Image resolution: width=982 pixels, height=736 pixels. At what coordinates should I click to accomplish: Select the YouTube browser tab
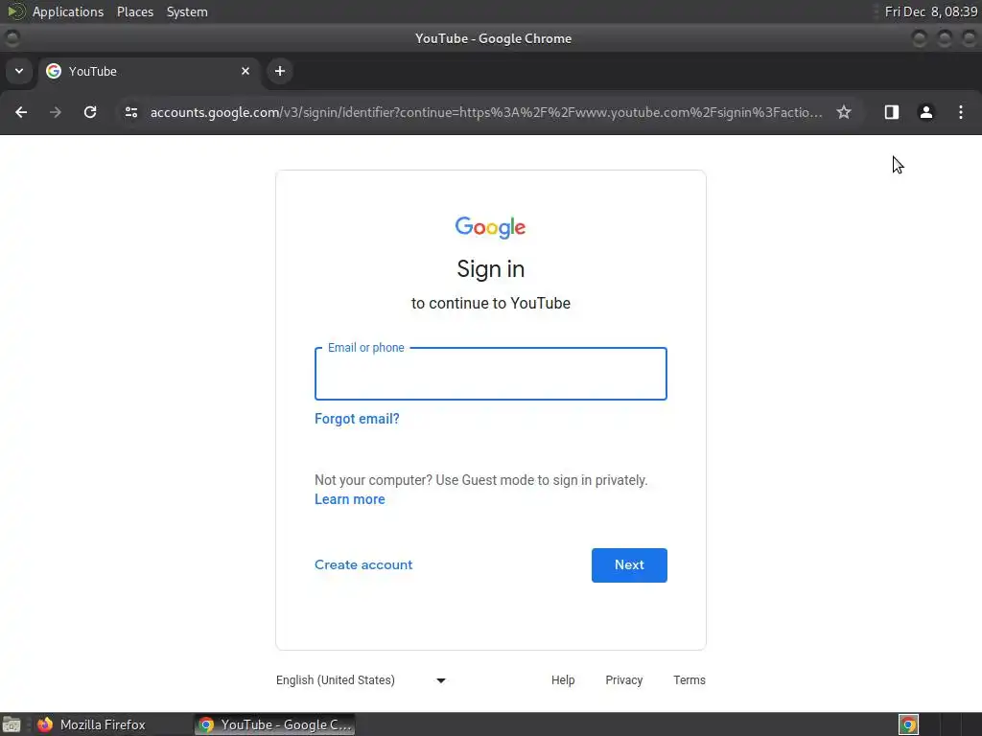(x=149, y=71)
